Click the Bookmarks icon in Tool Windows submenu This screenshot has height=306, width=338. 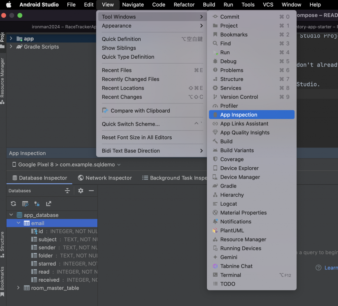pos(215,34)
